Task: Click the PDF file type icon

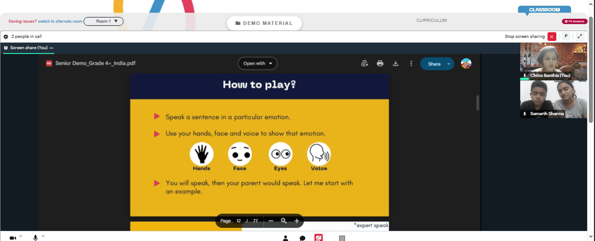Action: [x=49, y=64]
